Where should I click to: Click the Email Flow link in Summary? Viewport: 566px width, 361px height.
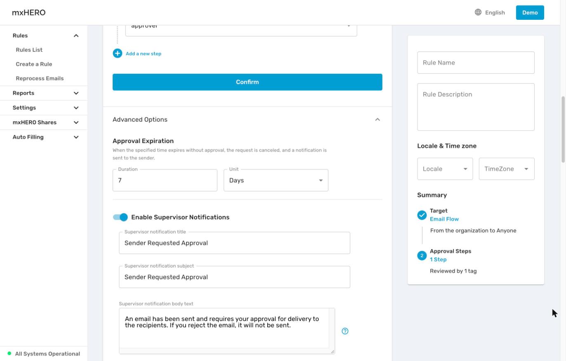[x=444, y=219]
